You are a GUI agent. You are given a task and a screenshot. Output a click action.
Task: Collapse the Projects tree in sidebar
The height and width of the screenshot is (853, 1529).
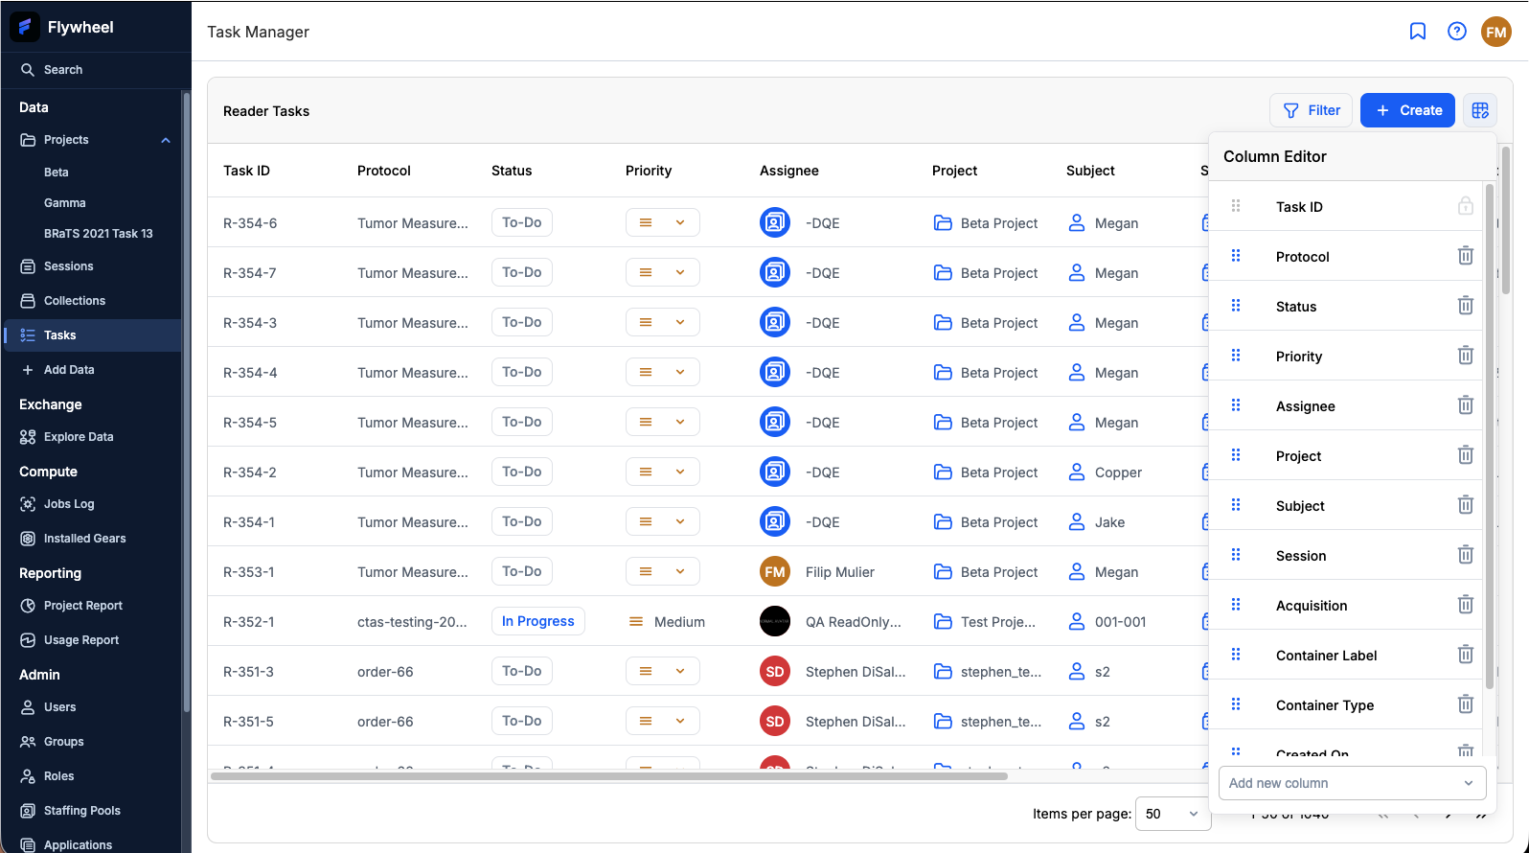(x=166, y=140)
